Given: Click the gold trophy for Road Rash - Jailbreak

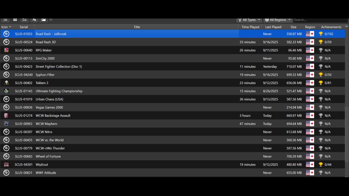Looking at the screenshot, I should coord(321,34).
